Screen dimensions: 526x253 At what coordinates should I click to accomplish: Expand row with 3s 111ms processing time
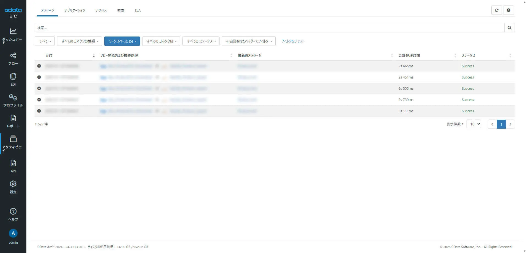pyautogui.click(x=39, y=111)
